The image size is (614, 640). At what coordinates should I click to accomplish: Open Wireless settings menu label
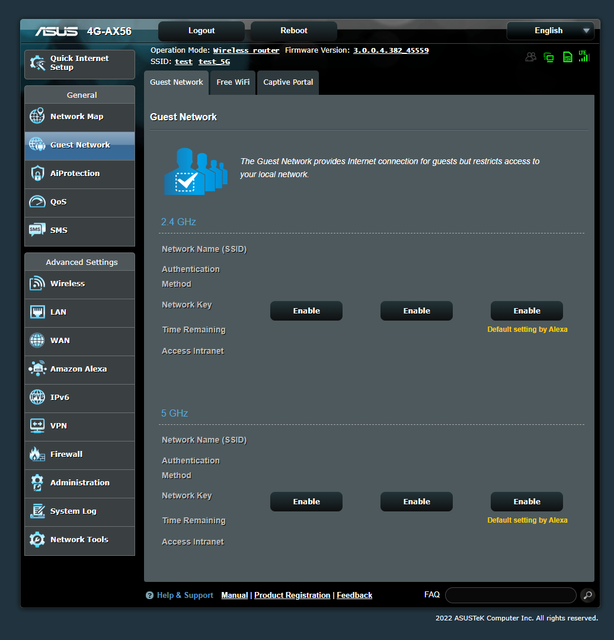(68, 283)
